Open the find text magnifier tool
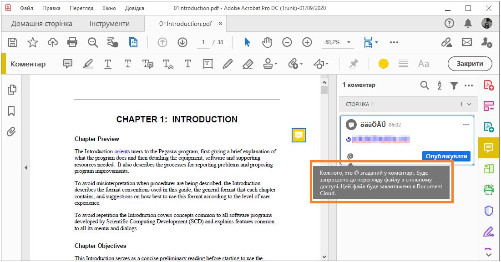Screen dimensions: 501x262 pyautogui.click(x=93, y=42)
